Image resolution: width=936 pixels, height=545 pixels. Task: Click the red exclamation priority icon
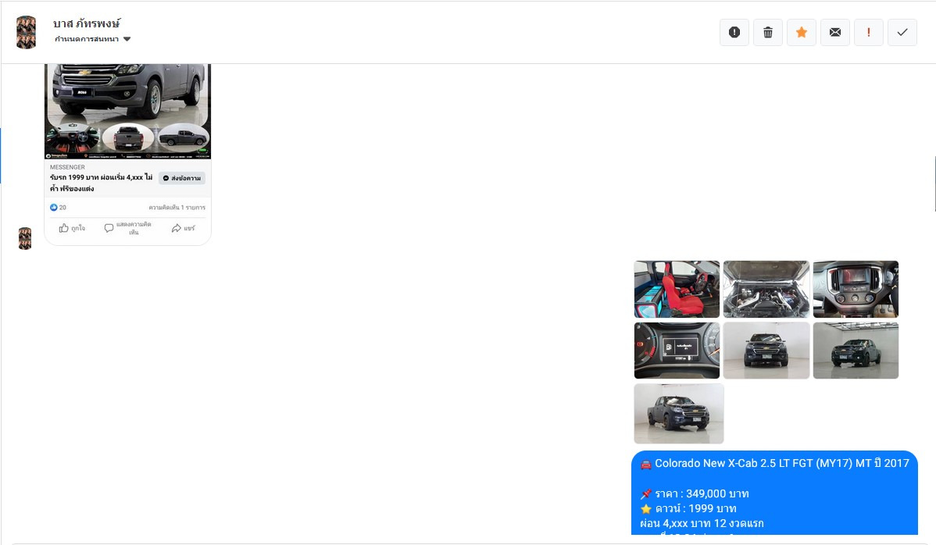point(869,32)
